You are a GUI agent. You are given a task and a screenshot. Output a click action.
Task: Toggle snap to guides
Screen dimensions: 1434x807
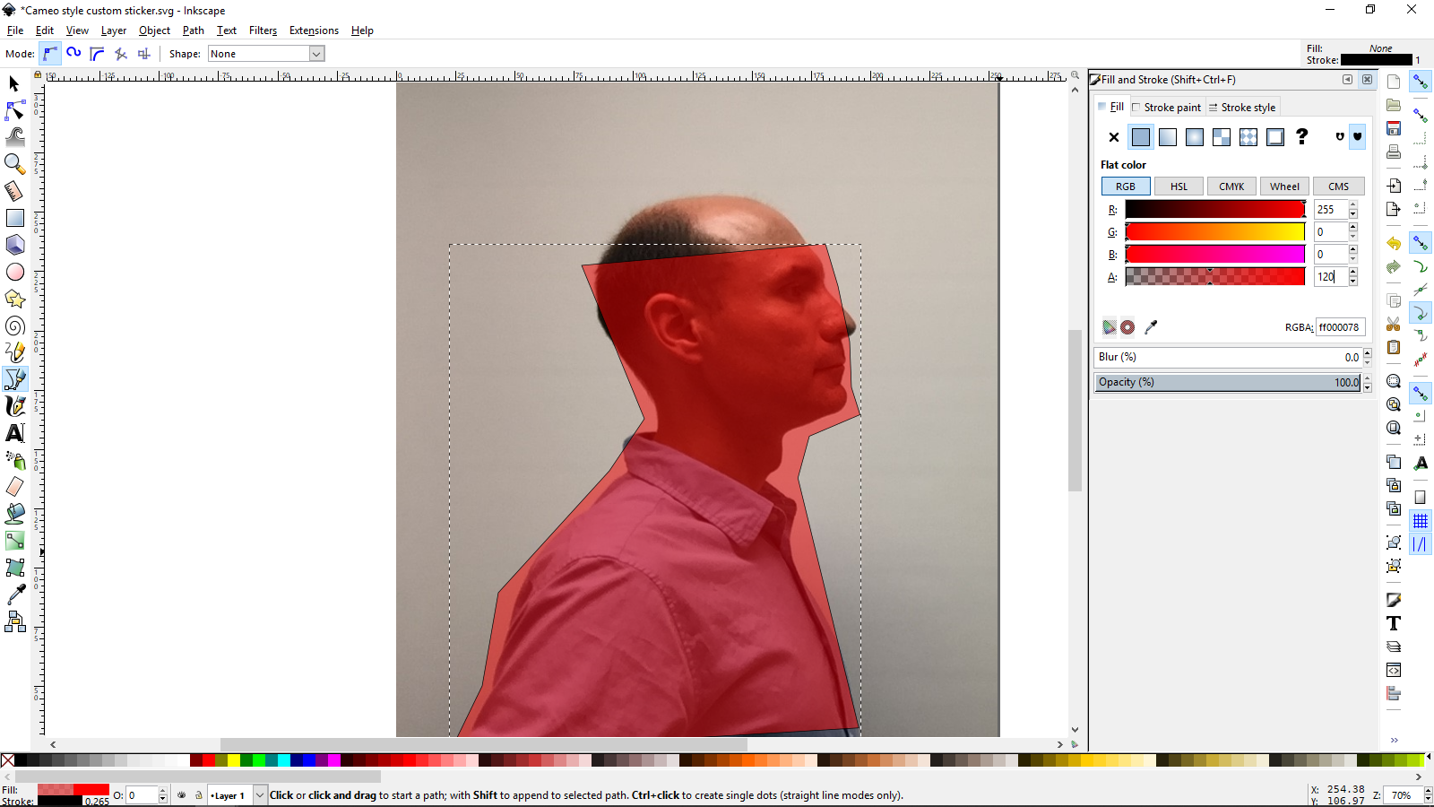(x=1421, y=543)
